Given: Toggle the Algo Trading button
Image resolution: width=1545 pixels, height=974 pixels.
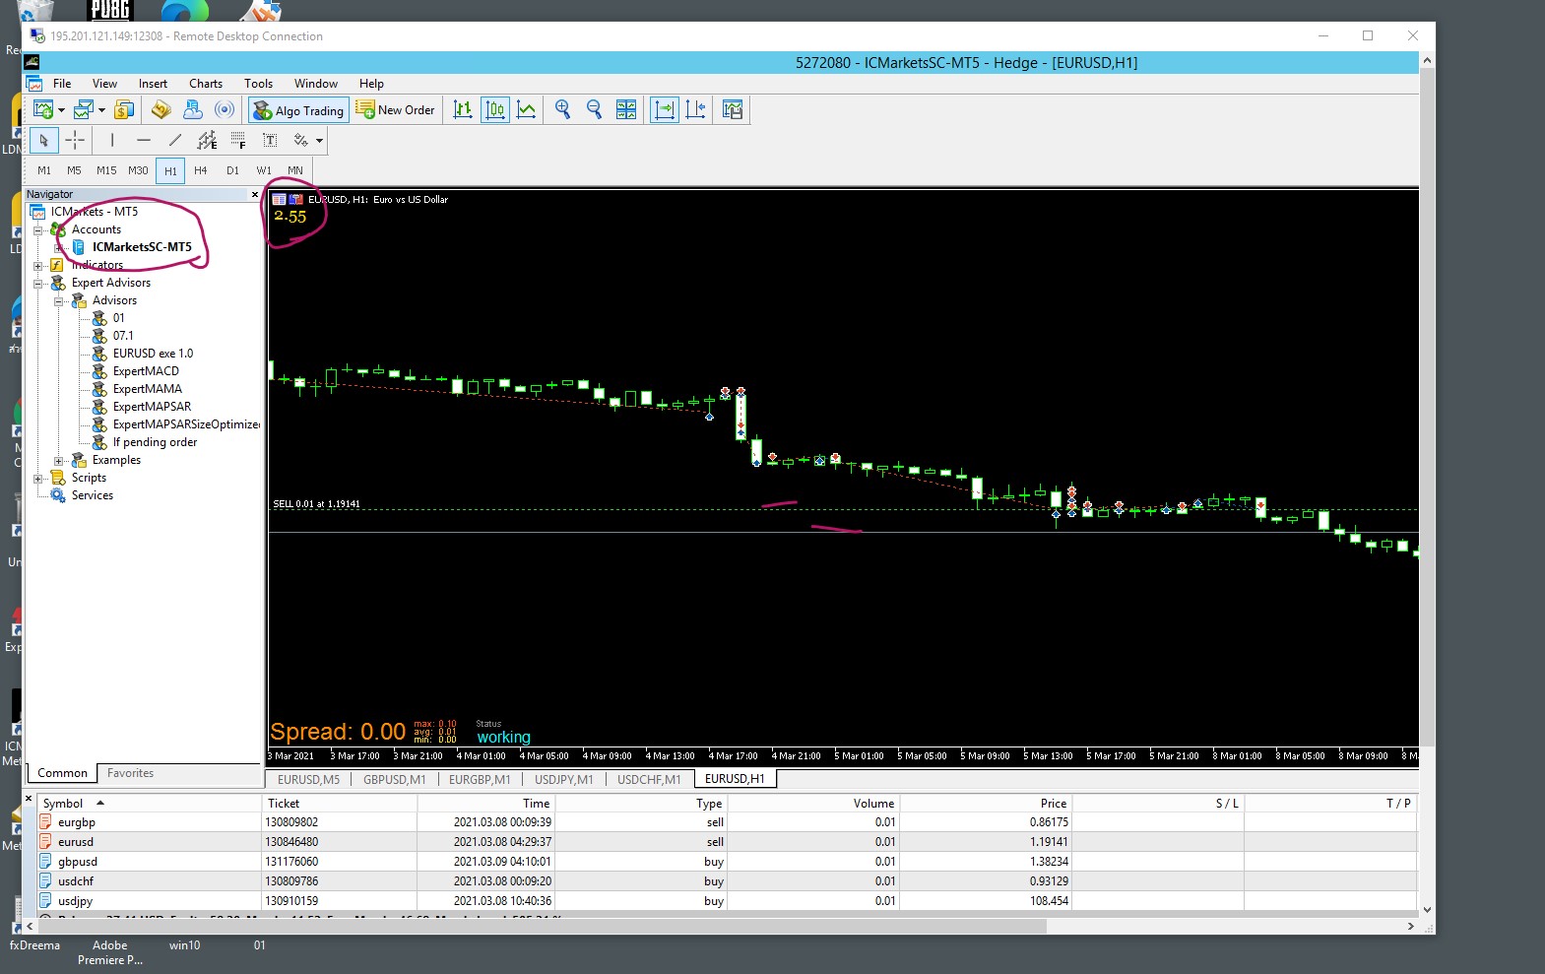Looking at the screenshot, I should 298,110.
